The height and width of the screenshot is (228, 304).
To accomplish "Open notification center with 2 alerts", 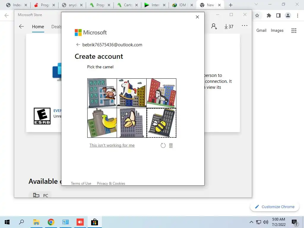I will (294, 222).
